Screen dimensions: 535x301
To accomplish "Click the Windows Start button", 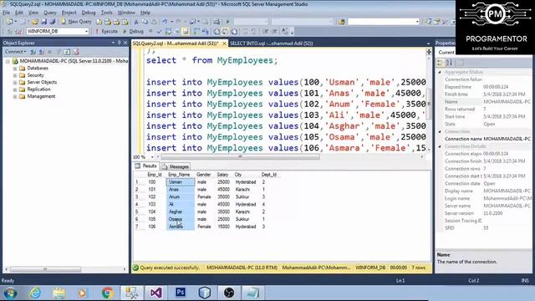I will tap(11, 293).
